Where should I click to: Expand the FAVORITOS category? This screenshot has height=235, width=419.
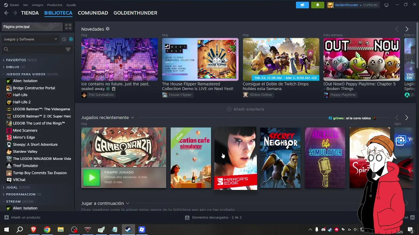point(4,60)
